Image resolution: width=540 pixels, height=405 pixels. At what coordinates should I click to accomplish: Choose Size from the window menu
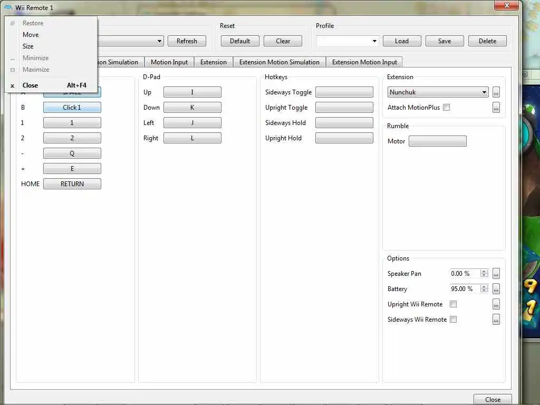[x=51, y=46]
